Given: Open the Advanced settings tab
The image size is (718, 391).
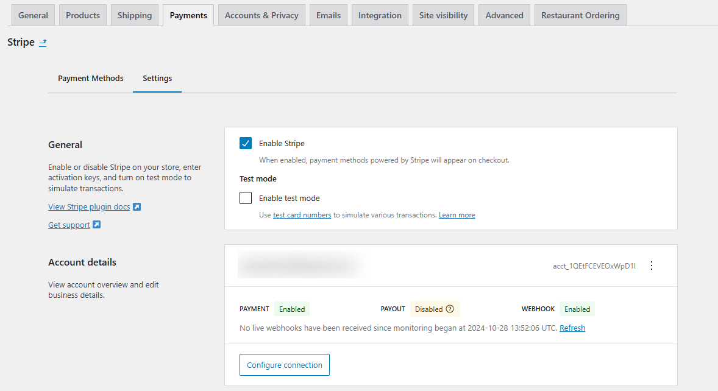Looking at the screenshot, I should [x=504, y=15].
